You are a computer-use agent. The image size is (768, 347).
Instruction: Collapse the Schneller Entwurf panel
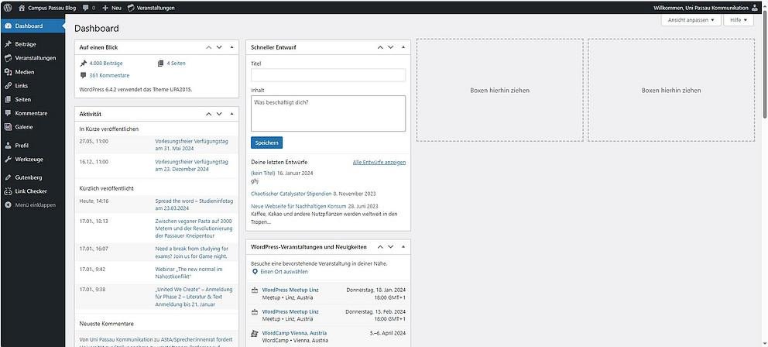[403, 47]
